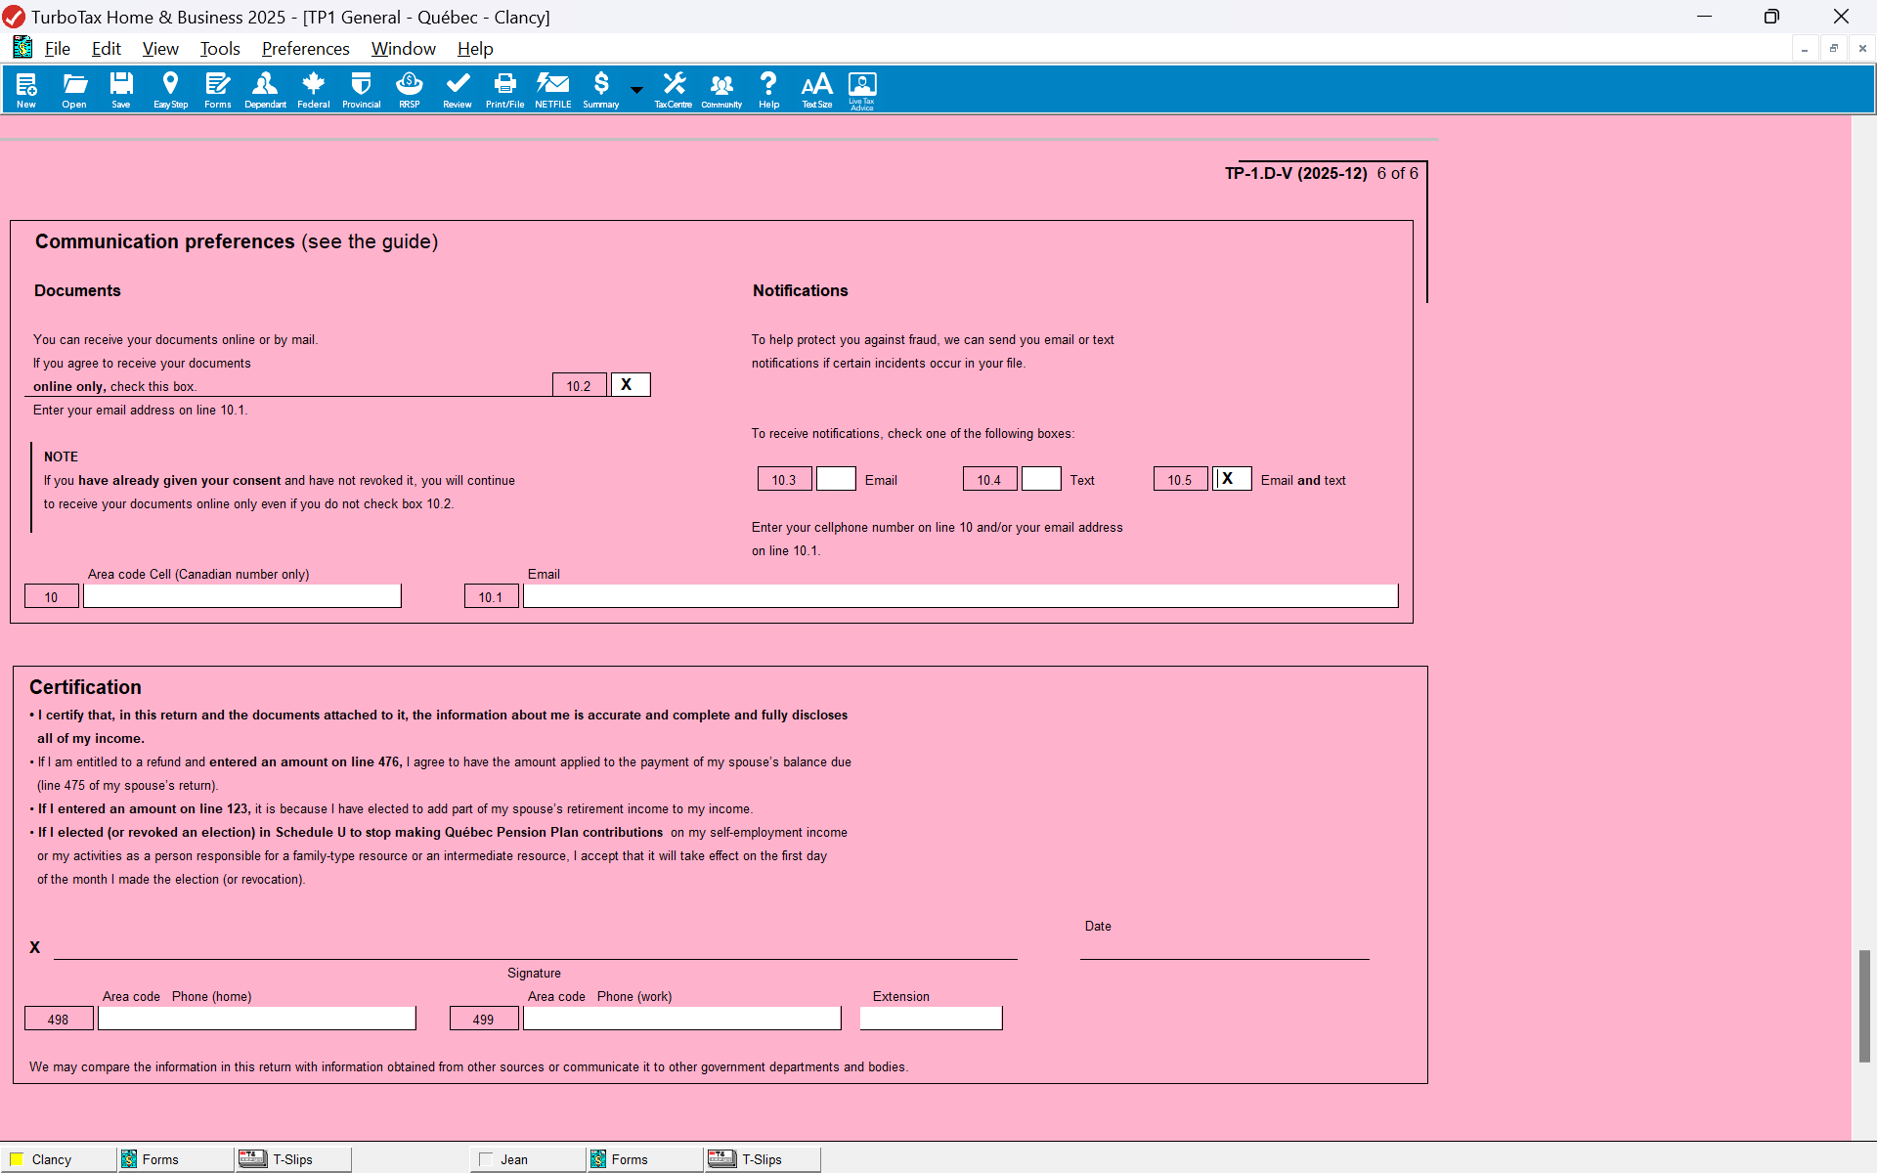Open Clancy's T-Slips tab
Viewport: 1877px width, 1173px height.
291,1159
